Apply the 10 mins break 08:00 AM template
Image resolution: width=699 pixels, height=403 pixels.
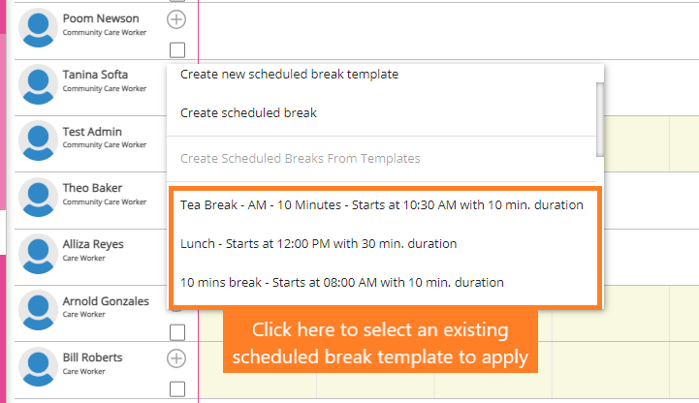[x=341, y=283]
